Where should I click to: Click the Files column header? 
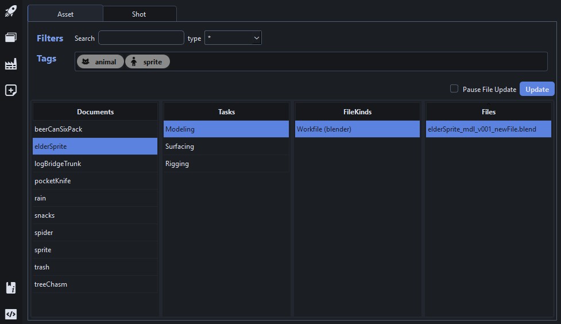489,111
